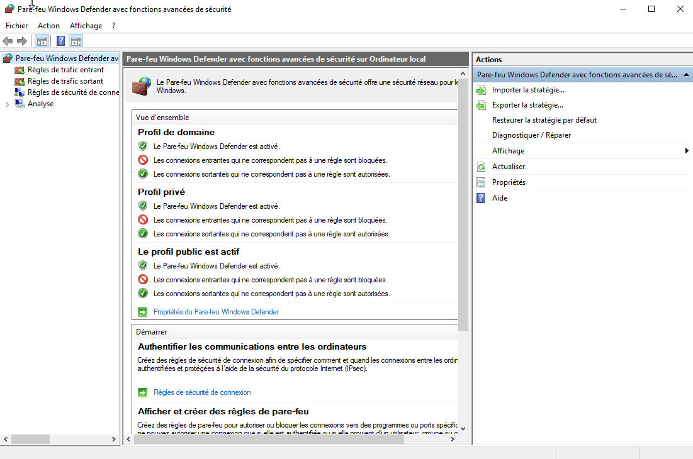Screen dimensions: 693x459
Task: Click green shield icon under Profil privé
Action: [x=143, y=206]
